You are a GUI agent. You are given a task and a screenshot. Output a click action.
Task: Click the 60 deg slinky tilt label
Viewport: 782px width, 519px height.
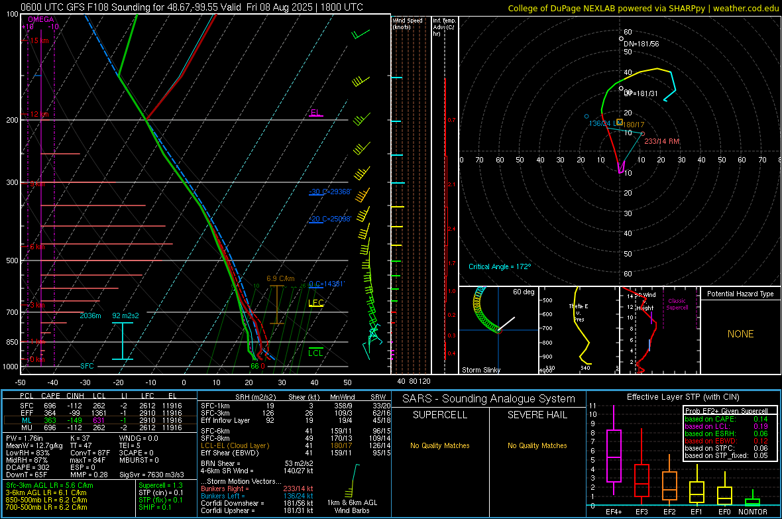(524, 292)
